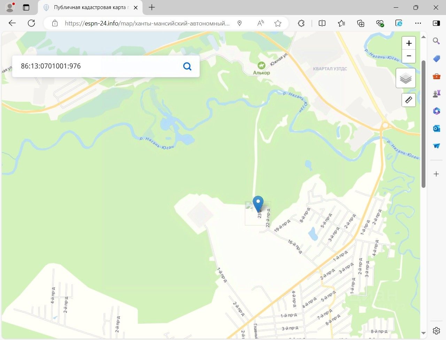Open the user profile menu

(10, 7)
